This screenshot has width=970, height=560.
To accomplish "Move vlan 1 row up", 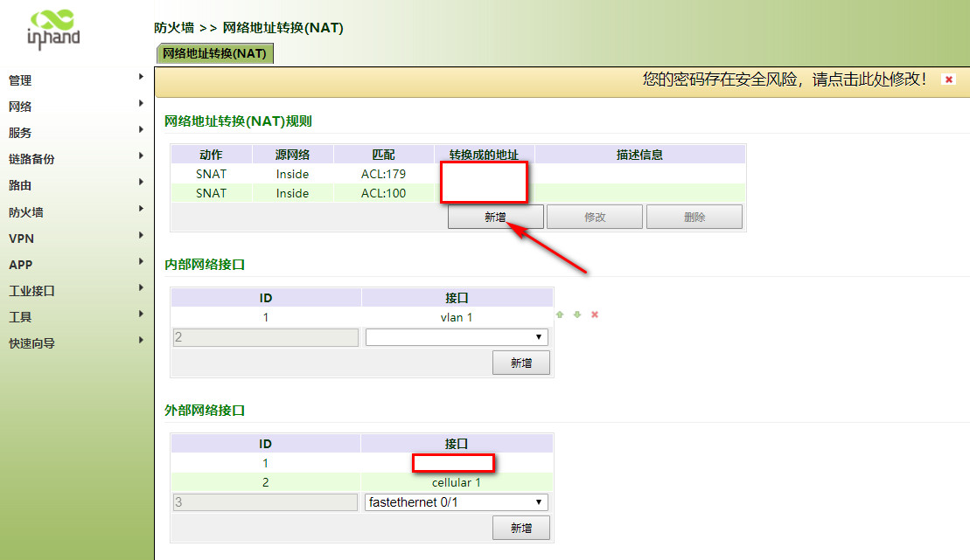I will click(x=560, y=315).
